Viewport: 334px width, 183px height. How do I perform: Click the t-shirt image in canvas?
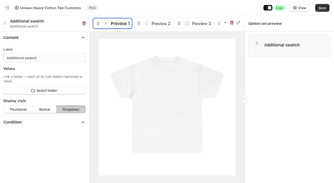click(167, 105)
